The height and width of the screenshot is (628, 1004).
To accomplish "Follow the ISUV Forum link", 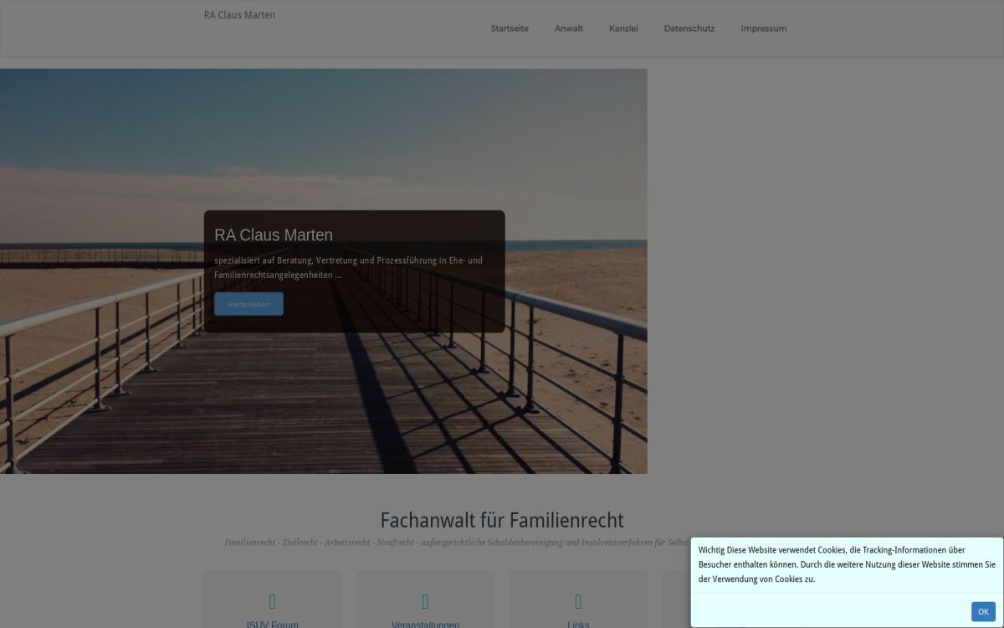I will coord(272,624).
